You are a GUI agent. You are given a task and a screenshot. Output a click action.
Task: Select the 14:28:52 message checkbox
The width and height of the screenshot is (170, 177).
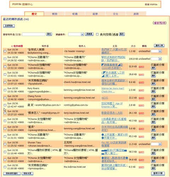(x=5, y=59)
